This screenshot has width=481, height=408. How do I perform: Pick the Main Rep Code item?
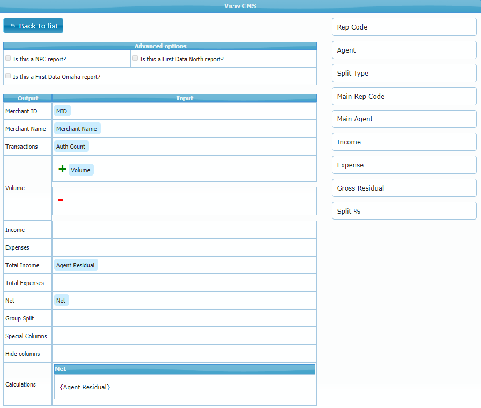pos(404,96)
